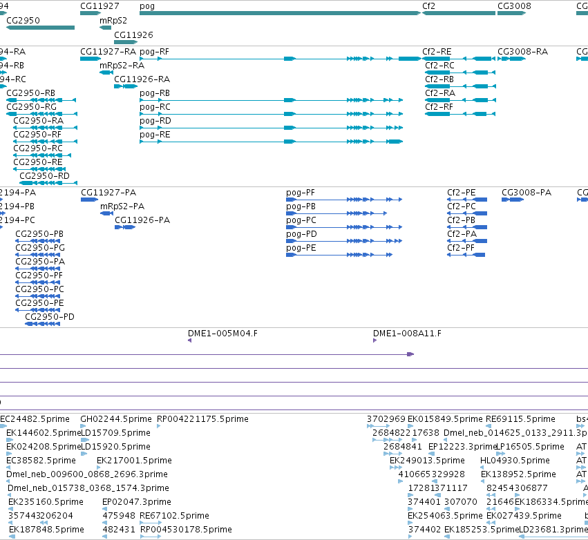Select transcript pog-RB
Image resolution: width=588 pixels, height=540 pixels.
[271, 100]
